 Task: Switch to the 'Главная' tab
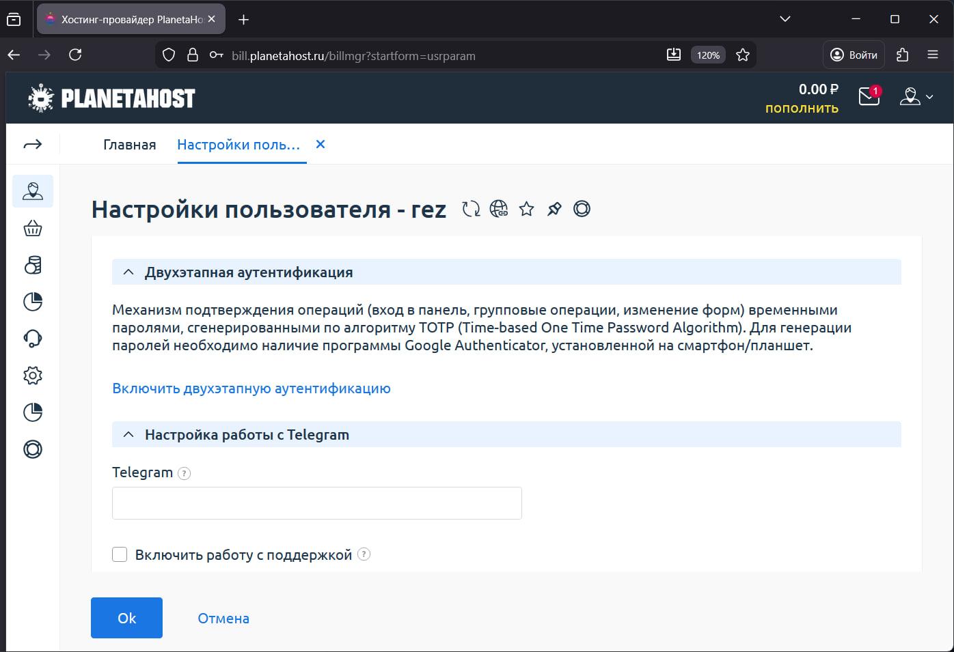click(x=129, y=144)
